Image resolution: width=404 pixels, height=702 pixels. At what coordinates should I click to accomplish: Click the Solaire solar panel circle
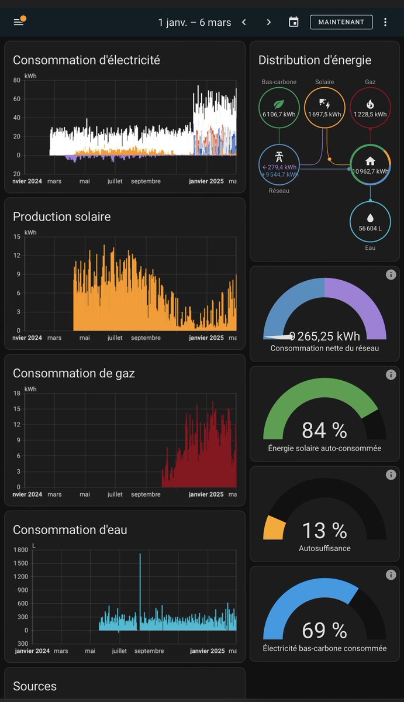click(324, 108)
